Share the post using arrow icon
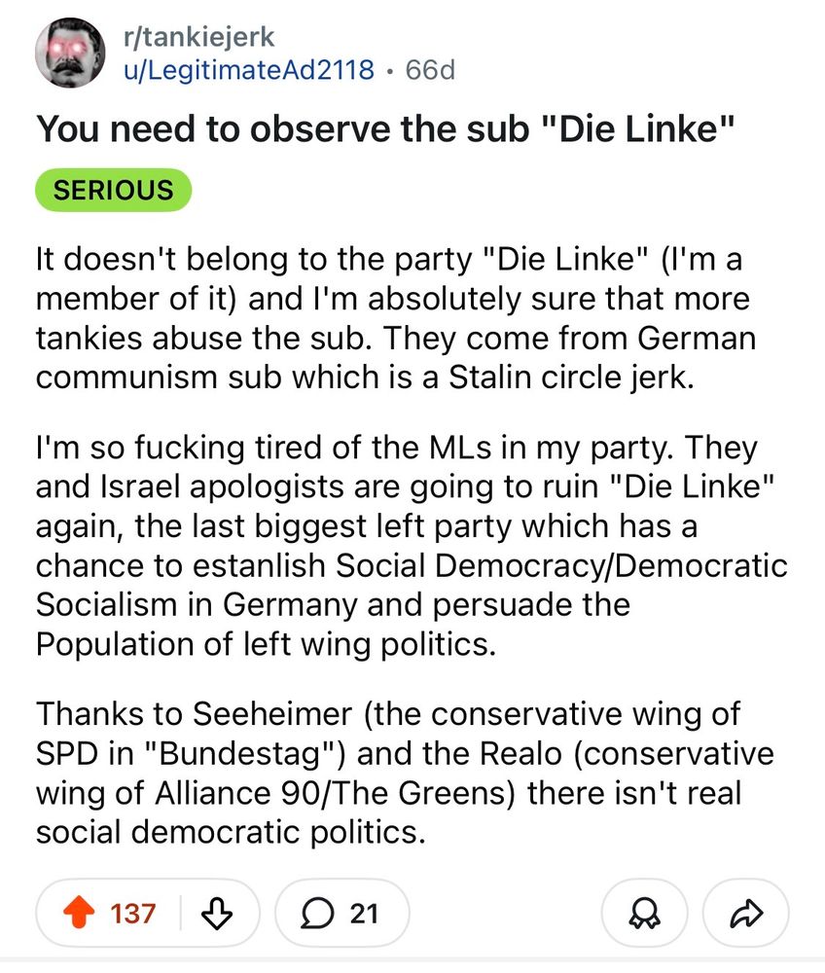Viewport: 825px width, 973px height. tap(745, 914)
